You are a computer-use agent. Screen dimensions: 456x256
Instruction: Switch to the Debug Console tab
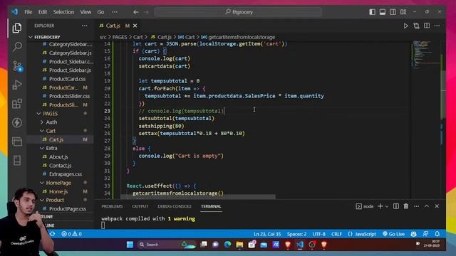tap(175, 206)
